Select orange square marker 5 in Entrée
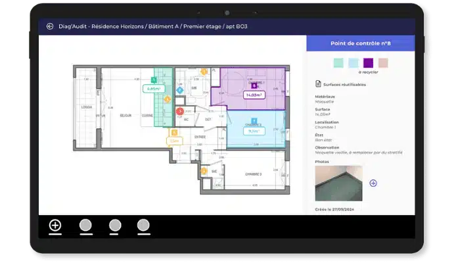 [x=174, y=132]
